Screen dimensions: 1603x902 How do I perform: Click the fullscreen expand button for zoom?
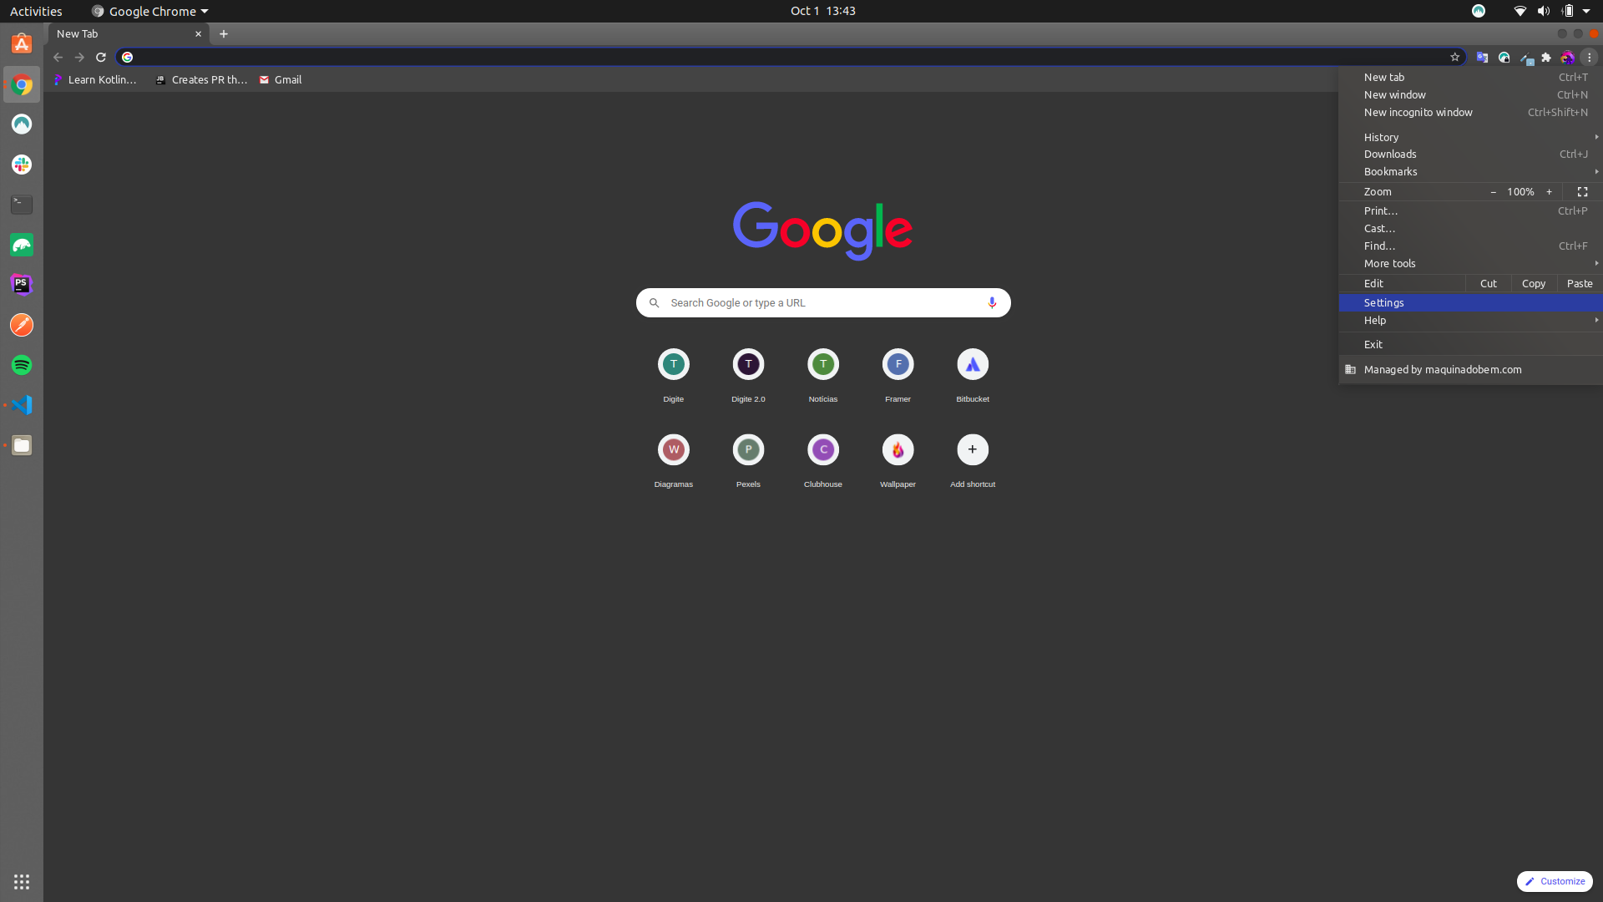(1581, 190)
